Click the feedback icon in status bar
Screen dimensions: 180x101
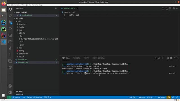click(x=173, y=97)
